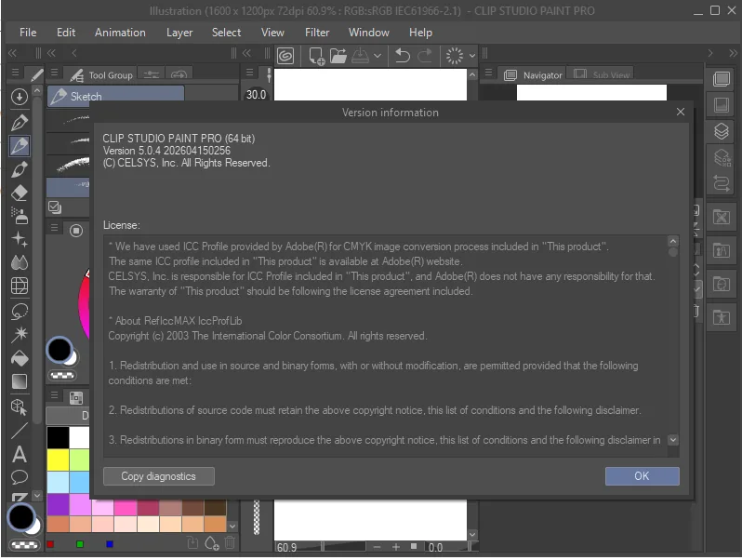Select the Fill bucket tool

[x=20, y=358]
